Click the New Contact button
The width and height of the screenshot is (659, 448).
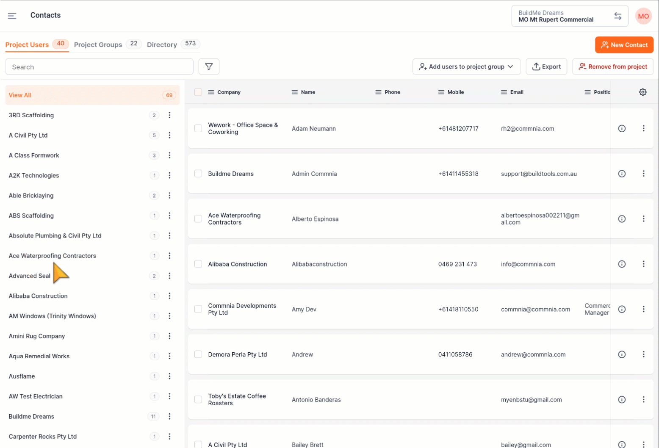click(624, 45)
